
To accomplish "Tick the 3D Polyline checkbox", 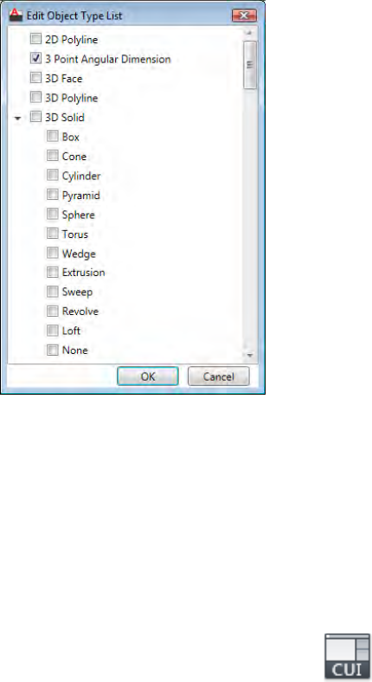I will [x=35, y=98].
